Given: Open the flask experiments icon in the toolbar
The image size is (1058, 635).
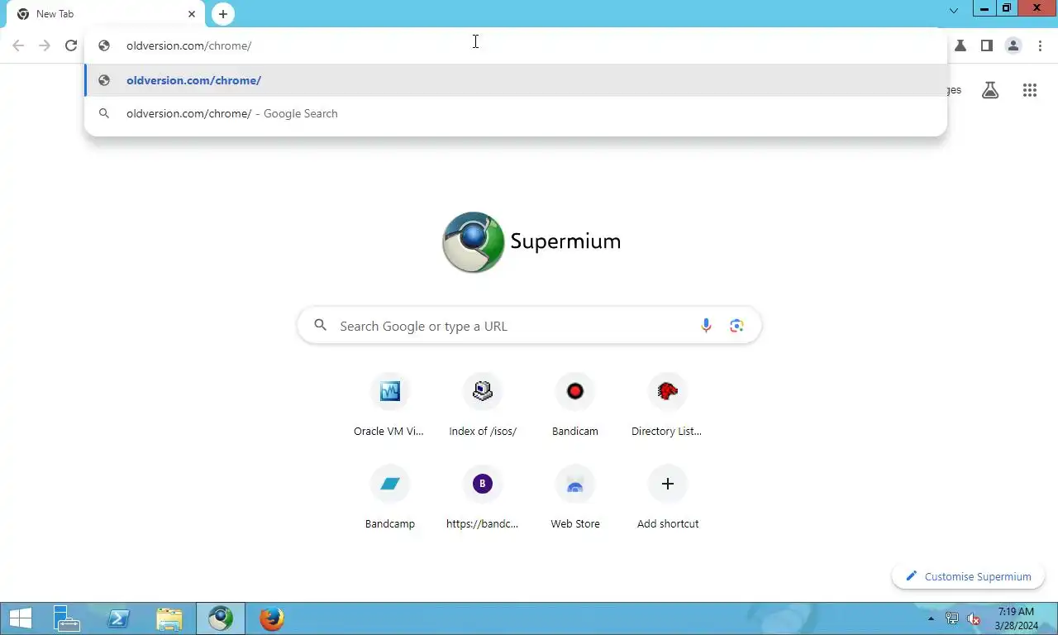Looking at the screenshot, I should [960, 45].
